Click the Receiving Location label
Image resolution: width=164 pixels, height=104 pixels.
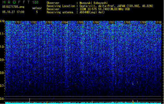coord(61,6)
